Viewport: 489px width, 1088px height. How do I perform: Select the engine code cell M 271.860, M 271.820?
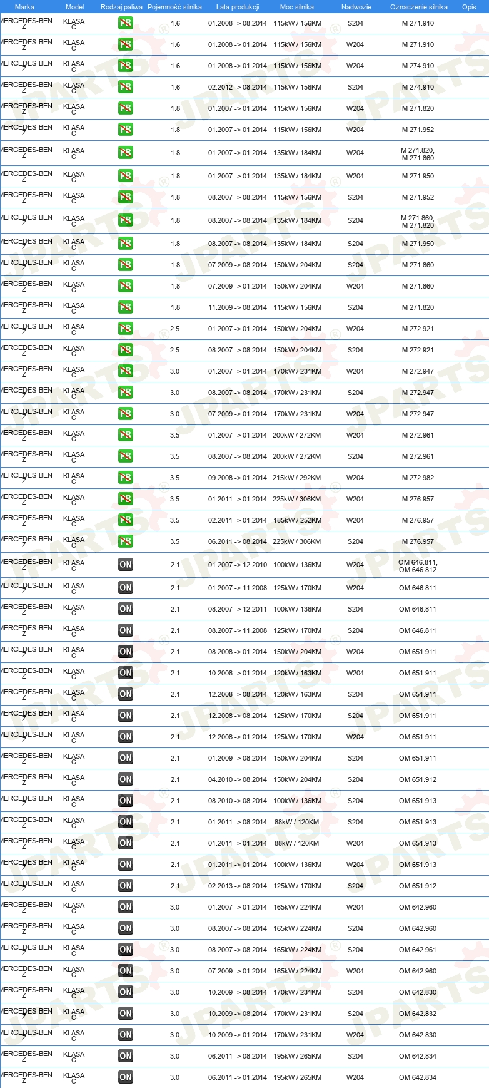coord(418,222)
